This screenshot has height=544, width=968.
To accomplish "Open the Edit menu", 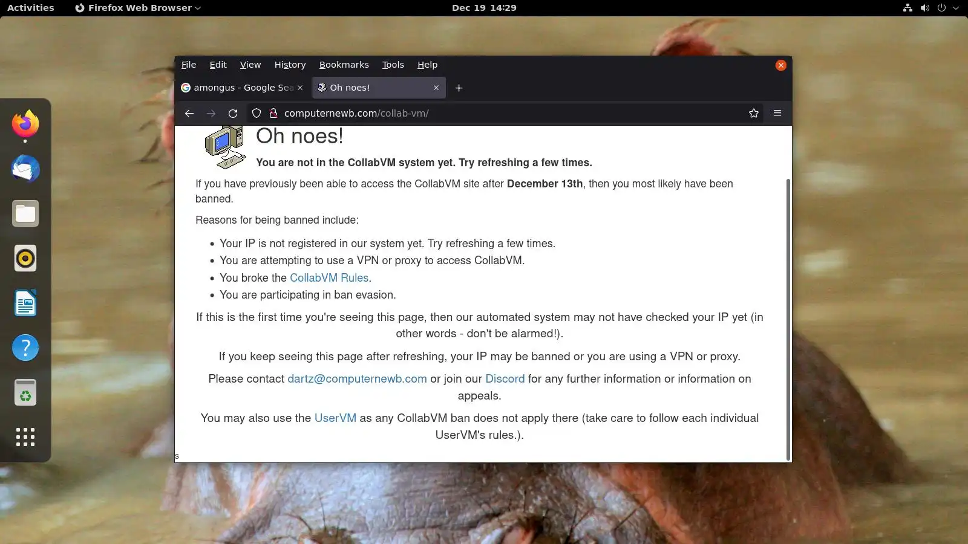I will [218, 65].
